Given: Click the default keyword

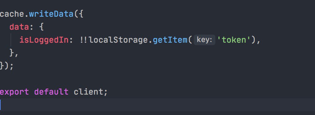Looking at the screenshot, I should coord(51,92).
